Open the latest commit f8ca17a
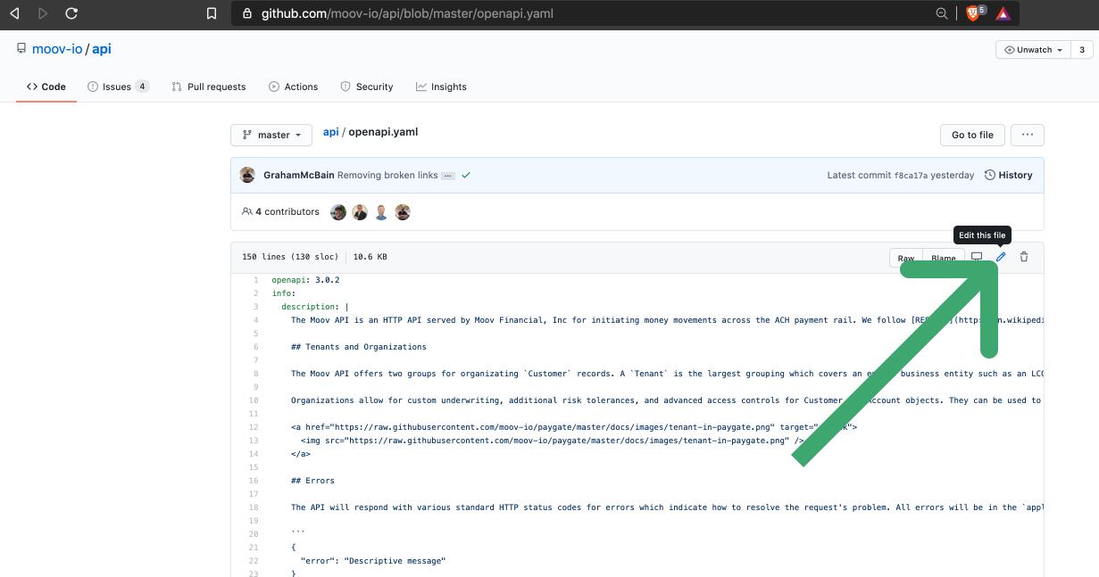Viewport: 1099px width, 577px height. tap(911, 176)
